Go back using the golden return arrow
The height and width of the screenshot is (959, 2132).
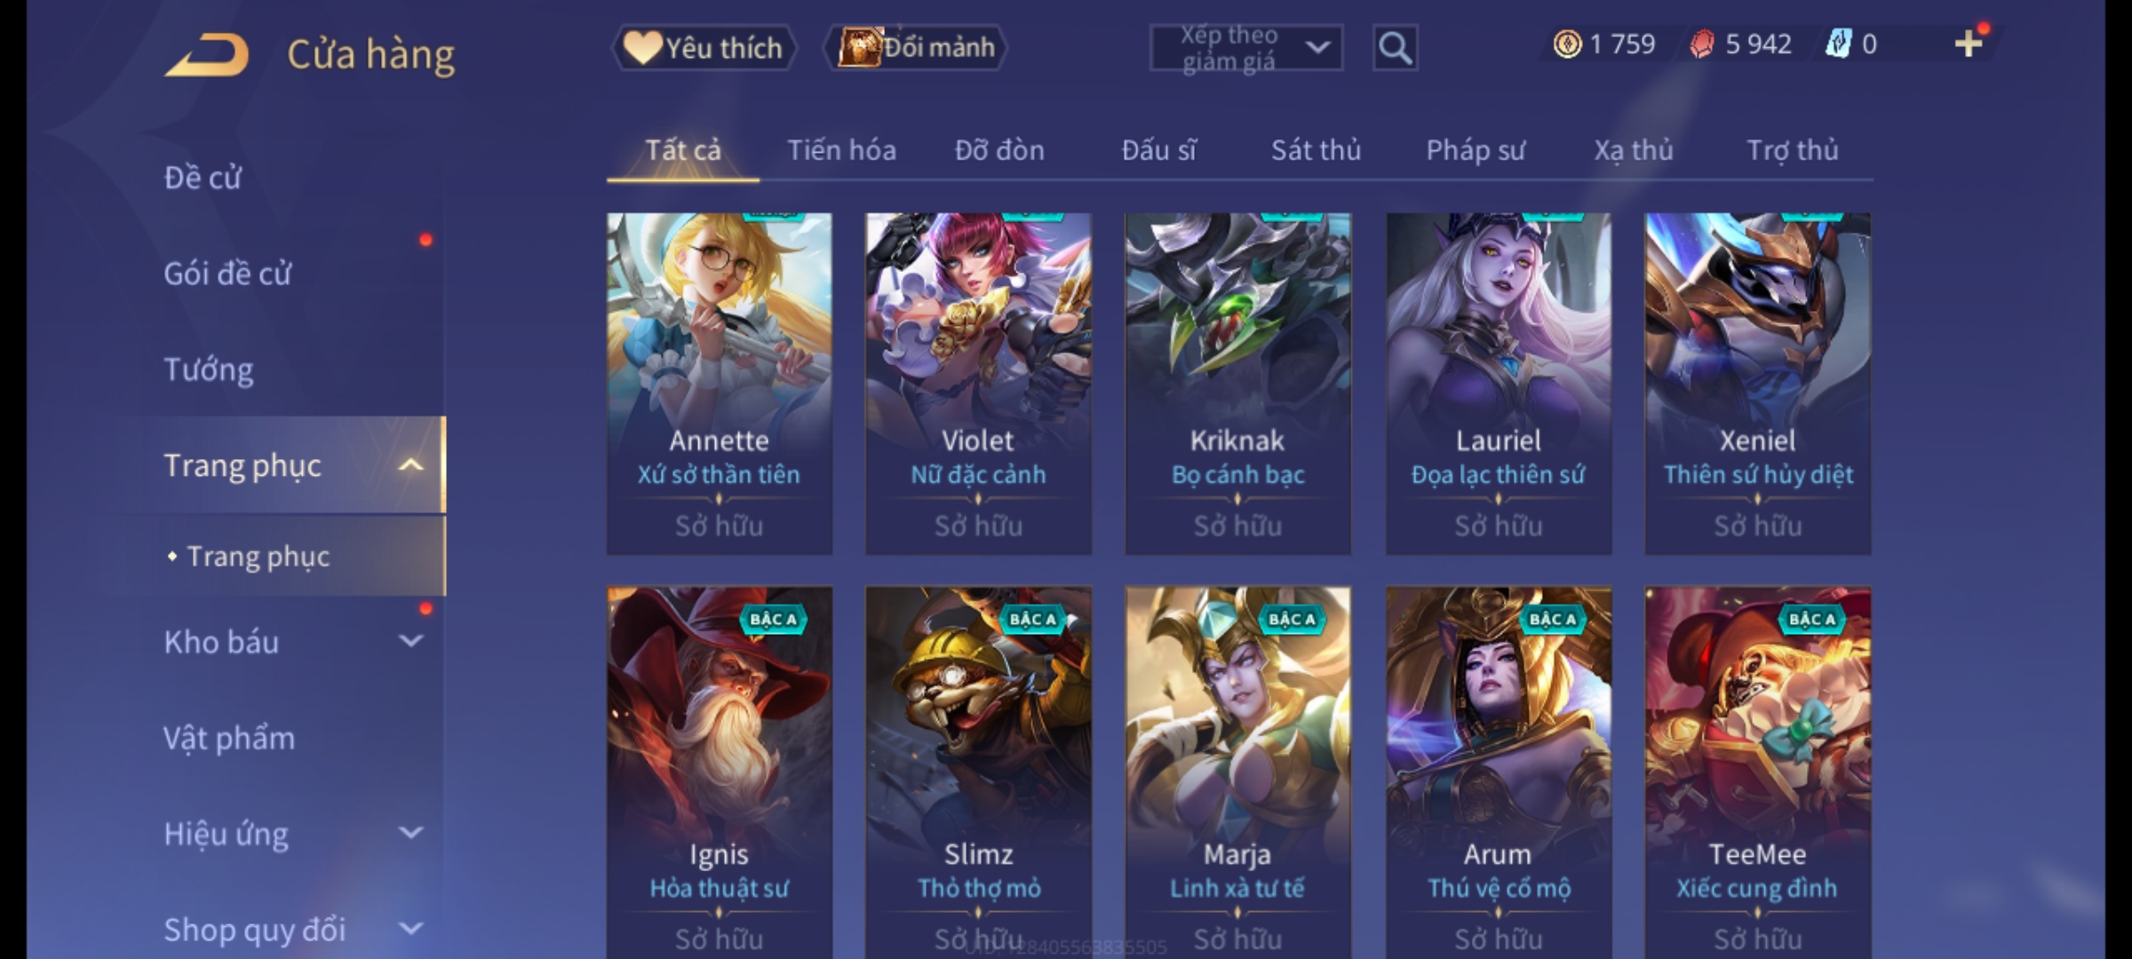click(206, 55)
